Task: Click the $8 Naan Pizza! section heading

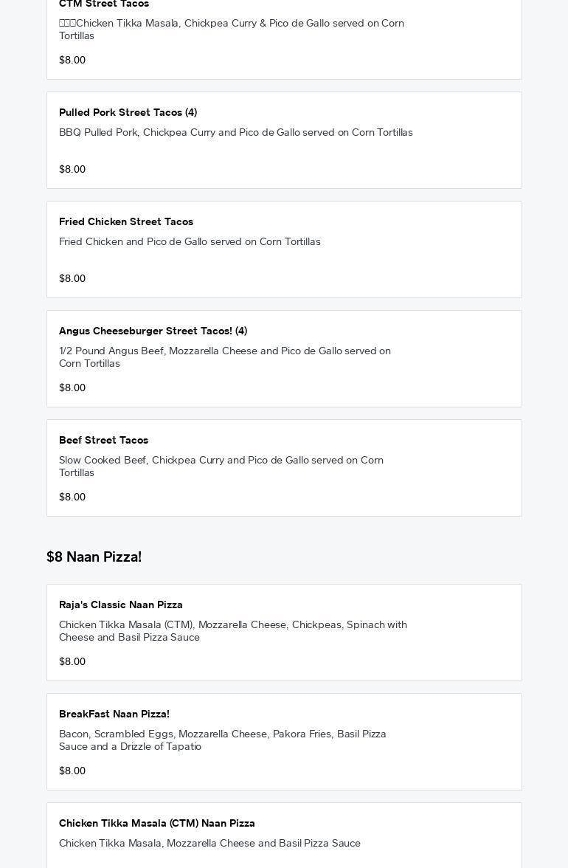Action: (94, 557)
